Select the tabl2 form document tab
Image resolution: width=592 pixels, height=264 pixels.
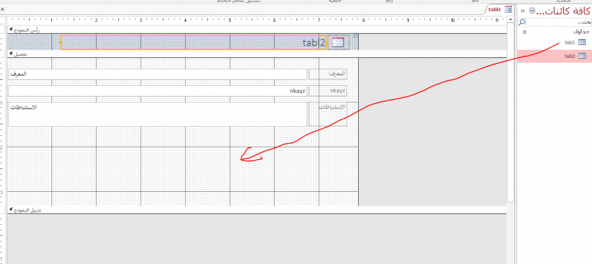tap(500, 9)
